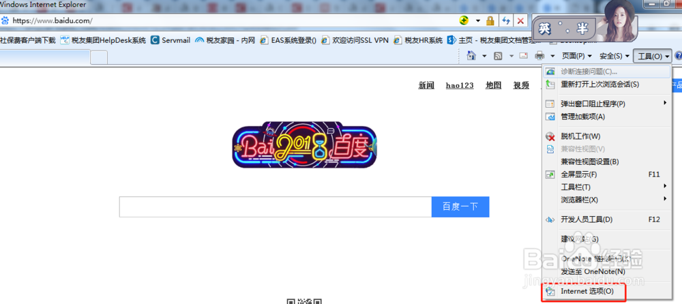
Task: Expand the RSS feeds dropdown arrow
Action: coord(512,56)
